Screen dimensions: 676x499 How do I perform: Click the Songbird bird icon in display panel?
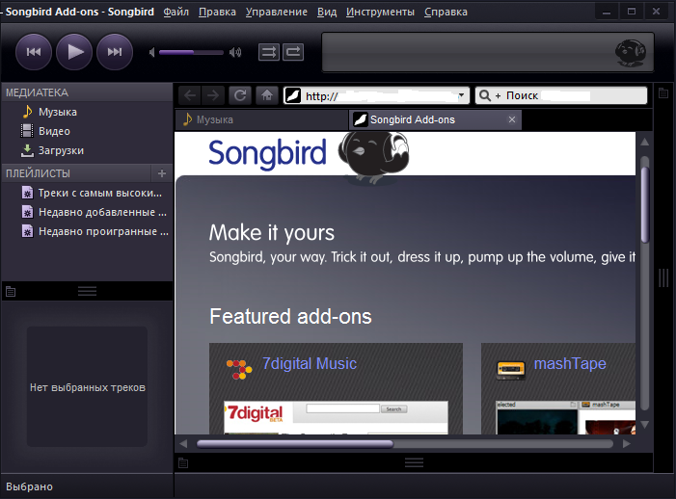pos(631,53)
